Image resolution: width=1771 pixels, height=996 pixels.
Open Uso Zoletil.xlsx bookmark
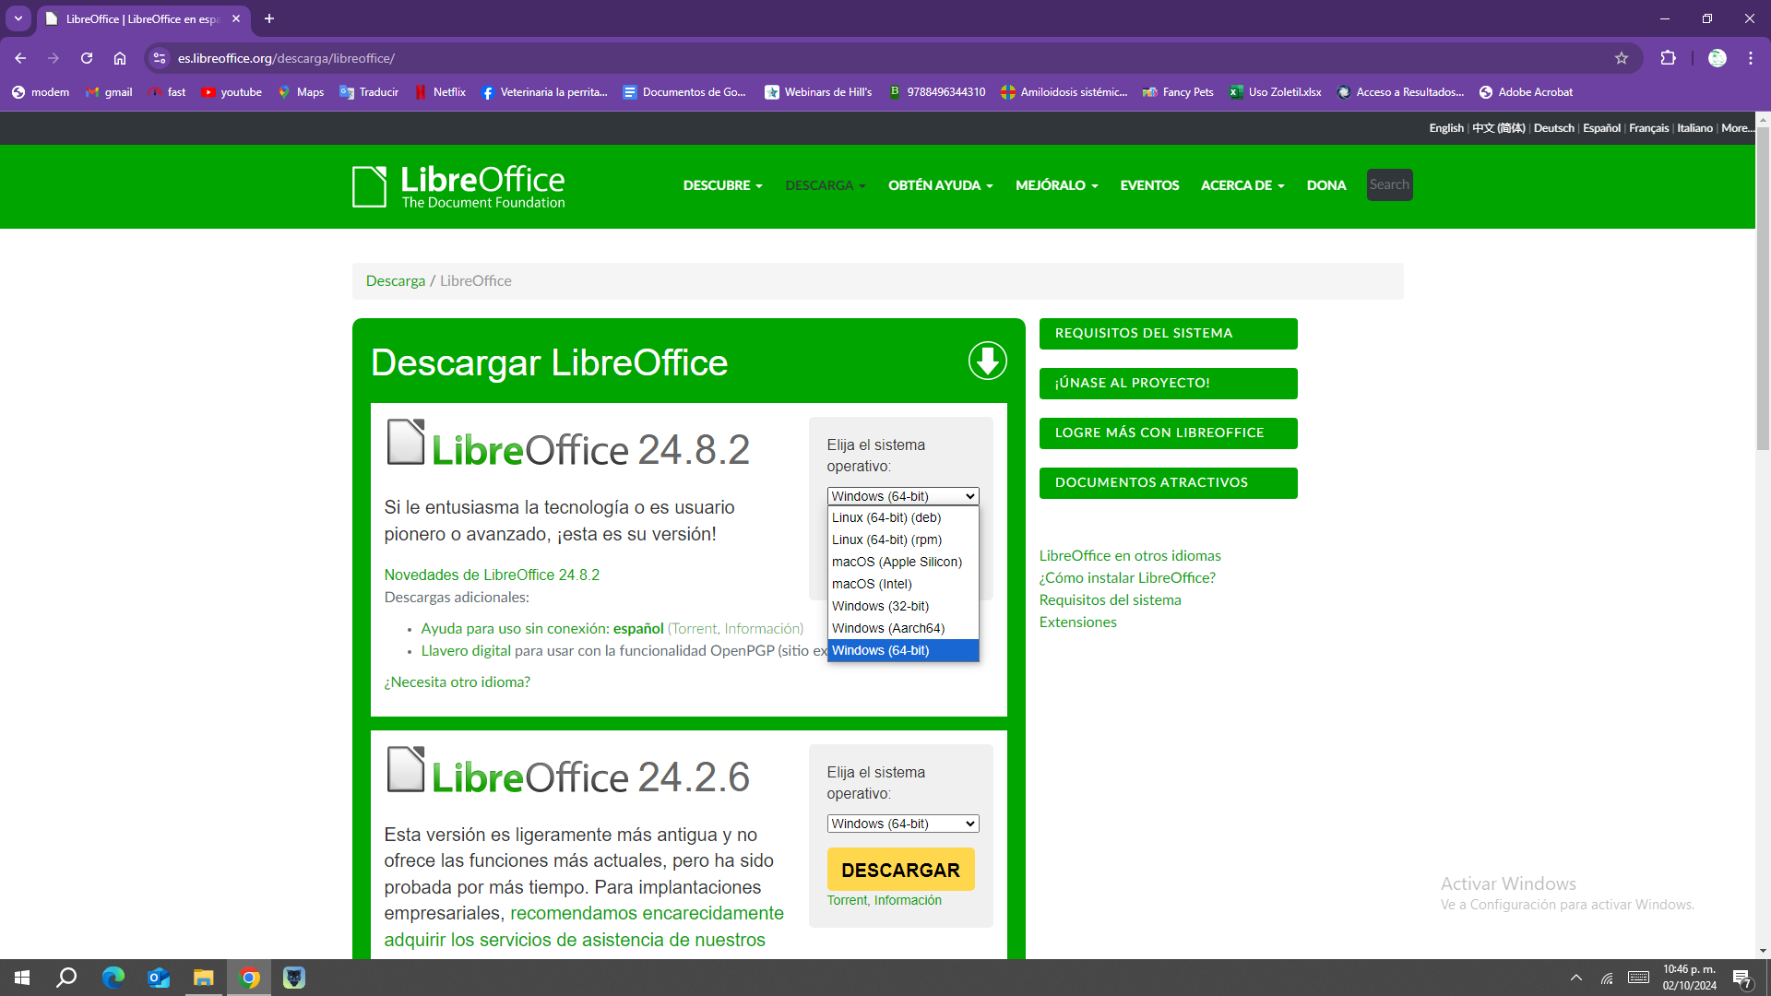(1275, 92)
